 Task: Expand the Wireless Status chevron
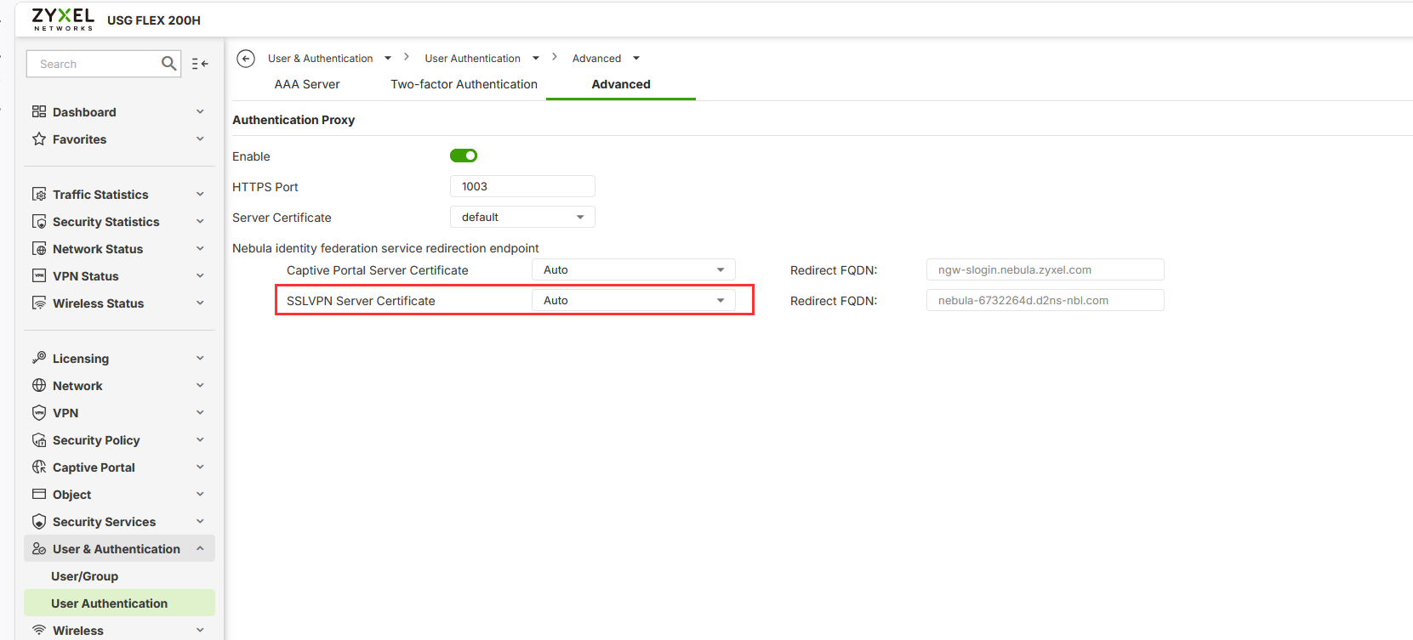(200, 303)
